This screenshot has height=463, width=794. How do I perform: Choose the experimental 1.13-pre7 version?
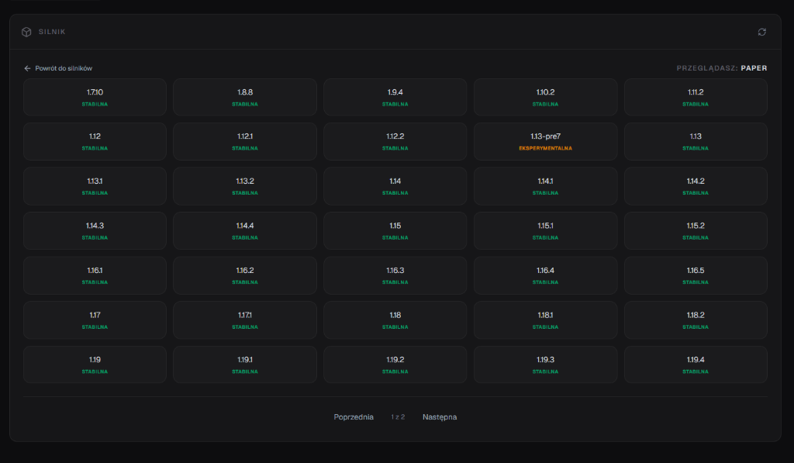[545, 141]
